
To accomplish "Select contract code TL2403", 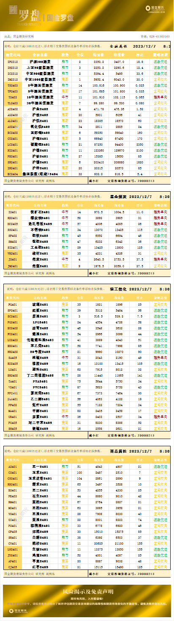I will pos(13,103).
